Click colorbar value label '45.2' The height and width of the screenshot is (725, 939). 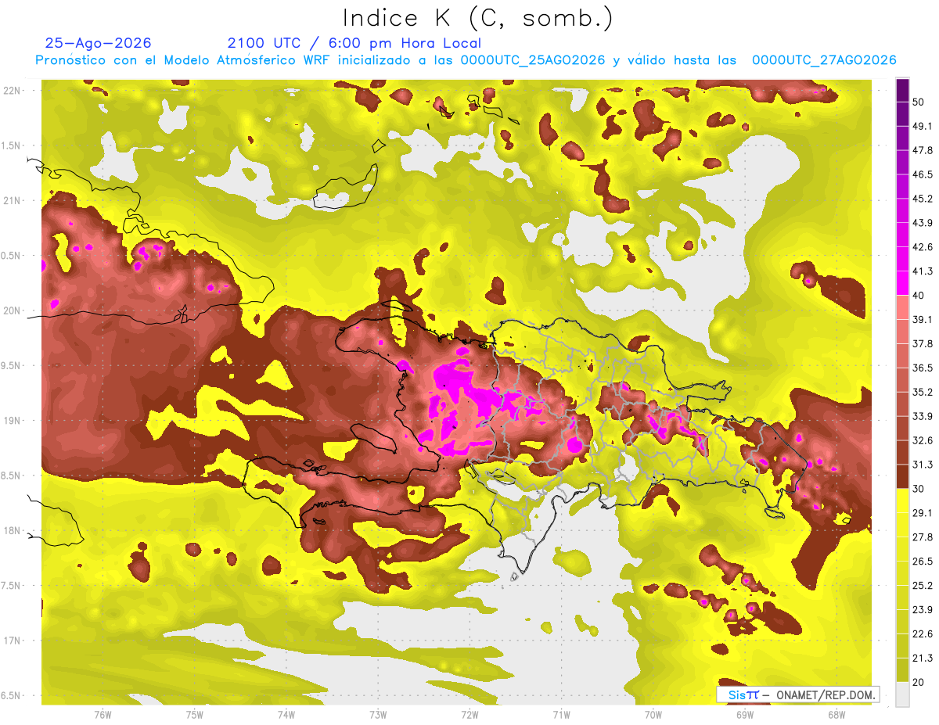tap(922, 199)
